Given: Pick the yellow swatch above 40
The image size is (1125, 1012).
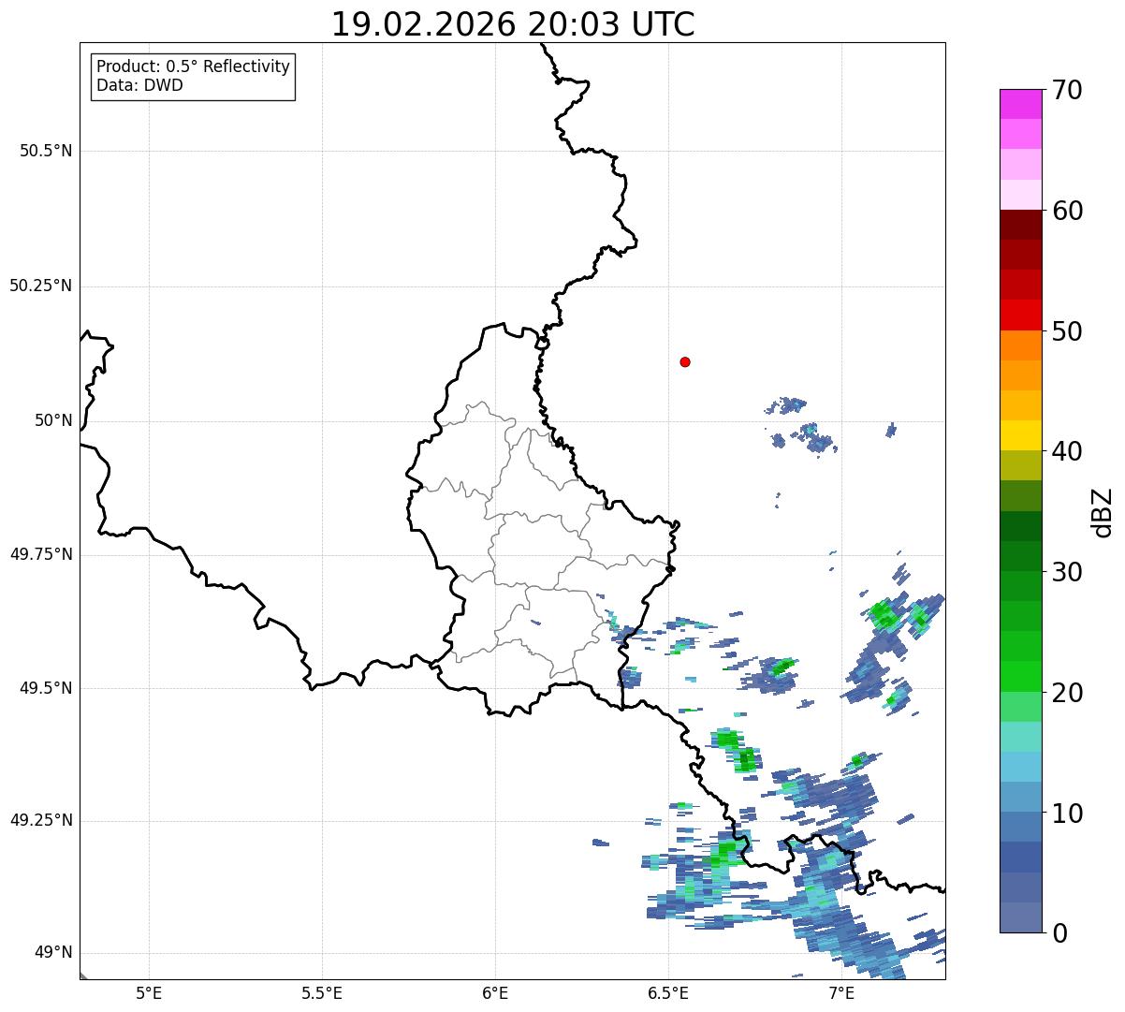Looking at the screenshot, I should coord(1020,435).
